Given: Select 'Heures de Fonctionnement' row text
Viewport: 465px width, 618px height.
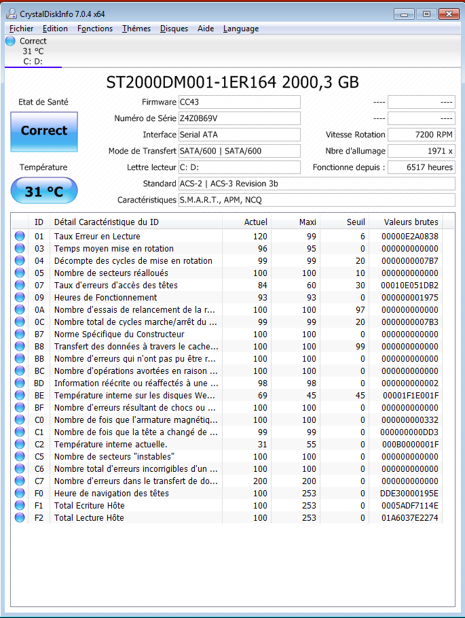Looking at the screenshot, I should (x=105, y=297).
